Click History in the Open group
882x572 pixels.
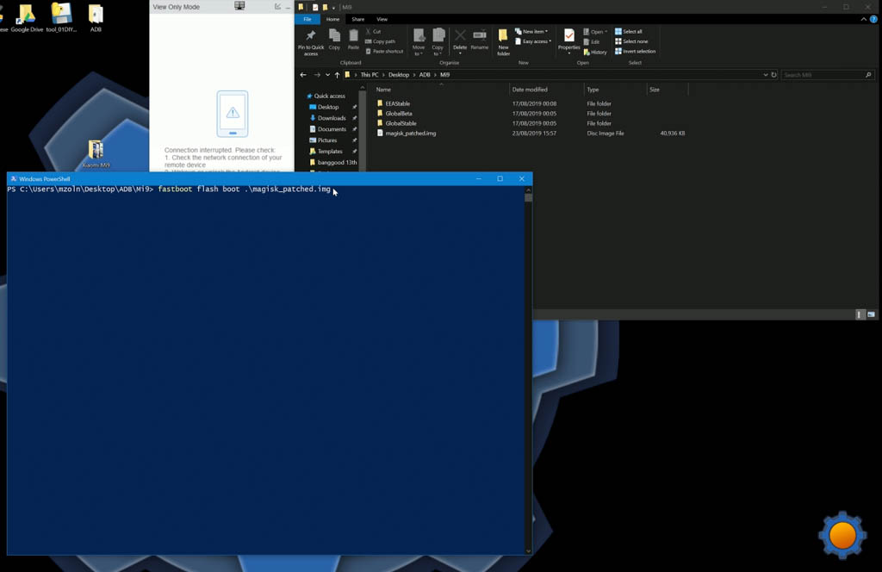pos(595,52)
